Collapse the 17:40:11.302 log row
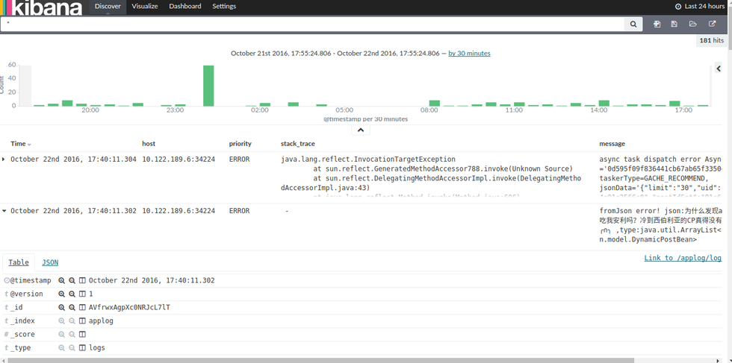Screen dimensions: 732x363 click(x=4, y=212)
